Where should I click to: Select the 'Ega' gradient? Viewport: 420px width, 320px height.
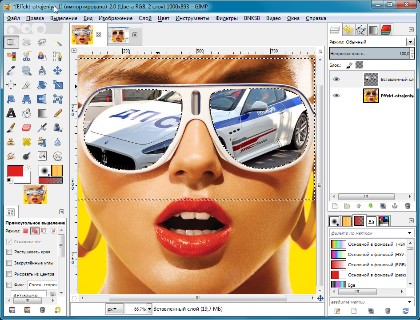pos(369,285)
